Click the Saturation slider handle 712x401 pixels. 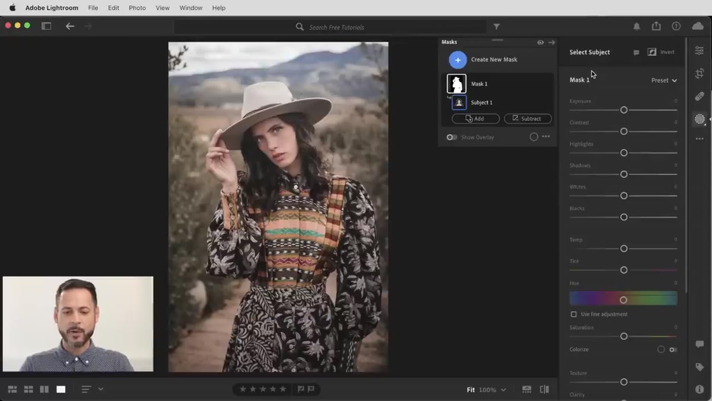click(624, 336)
